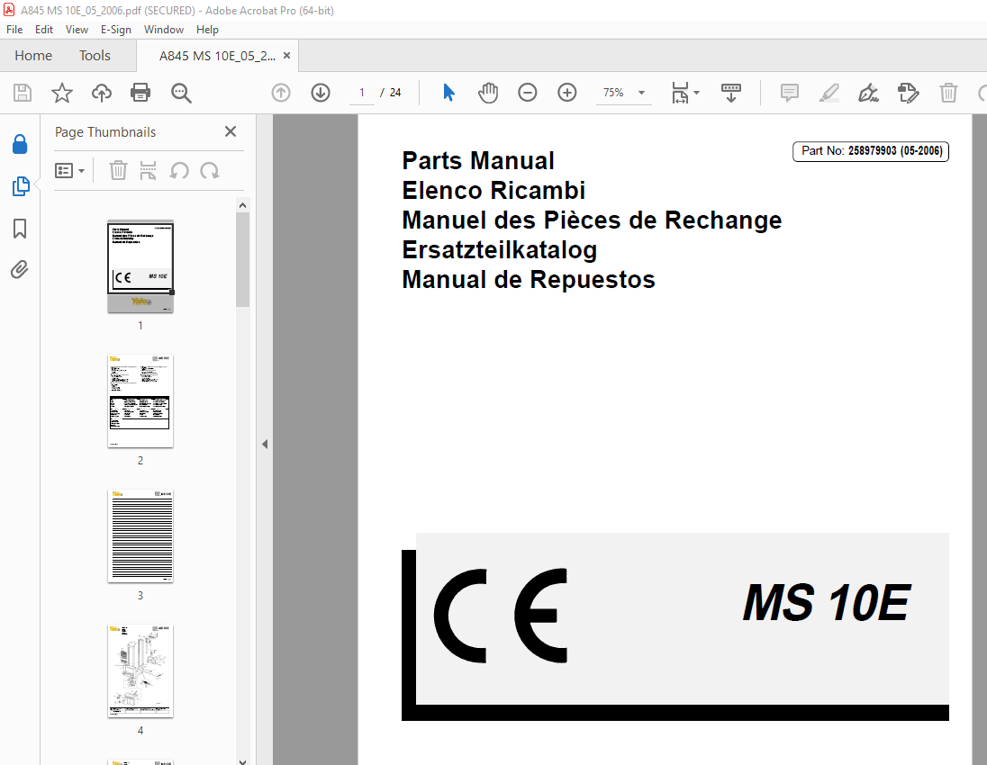Delete pages icon in thumbnails panel
The height and width of the screenshot is (765, 987).
pos(118,170)
